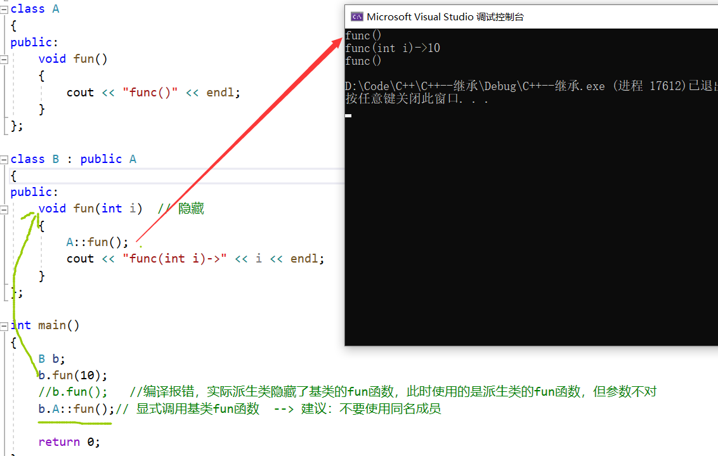Click the "func()" string literal in class A

150,93
